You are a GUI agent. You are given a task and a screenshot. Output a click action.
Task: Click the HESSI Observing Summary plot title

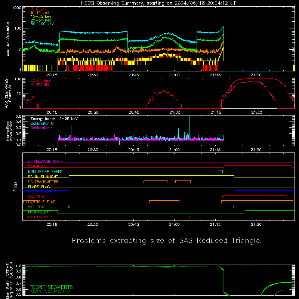coord(158,3)
